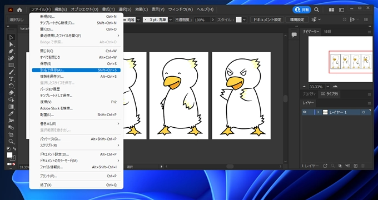This screenshot has height=200, width=378.
Task: Toggle visibility eye of レイヤー 1
Action: point(305,112)
